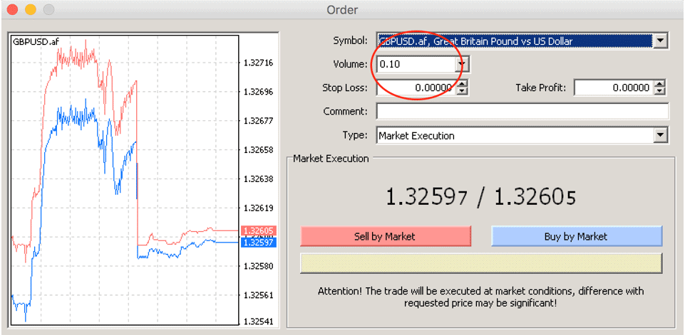Click the Comment text field
This screenshot has width=685, height=335.
(522, 111)
